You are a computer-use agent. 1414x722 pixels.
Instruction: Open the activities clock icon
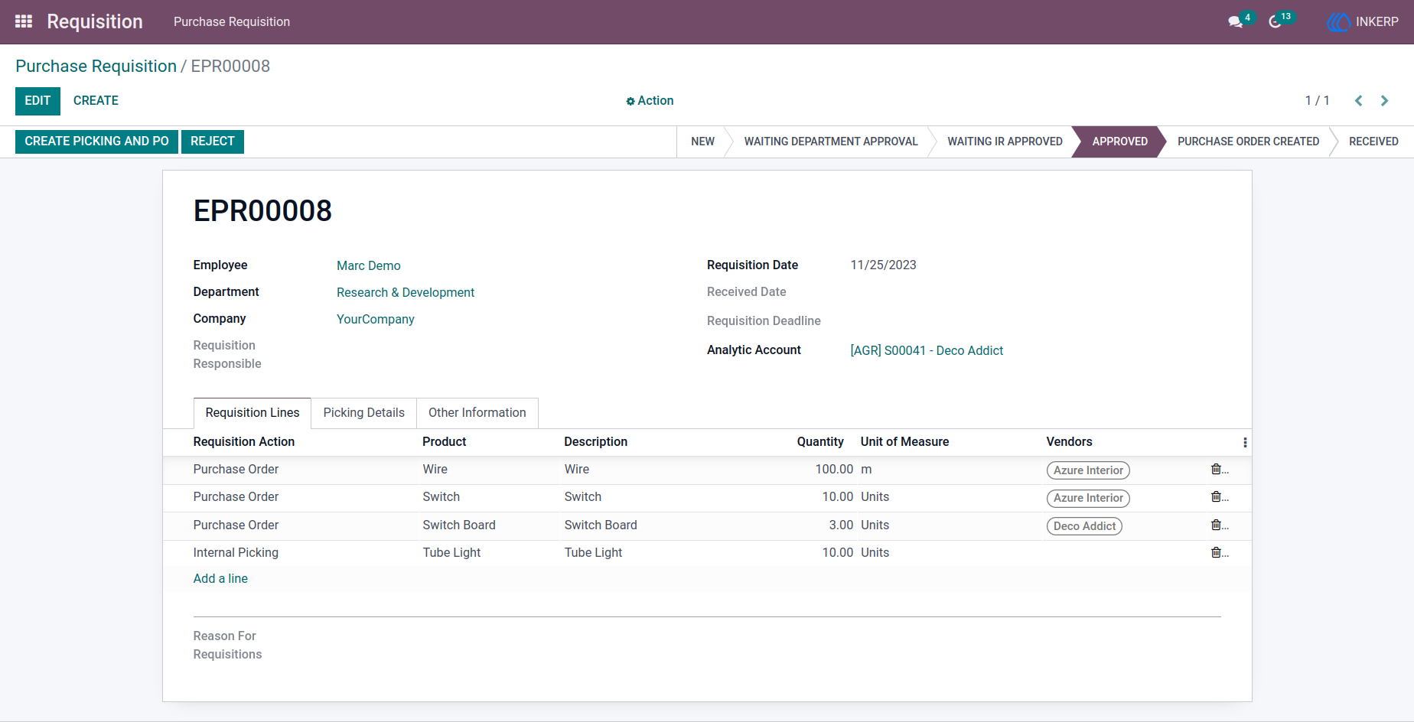tap(1275, 21)
